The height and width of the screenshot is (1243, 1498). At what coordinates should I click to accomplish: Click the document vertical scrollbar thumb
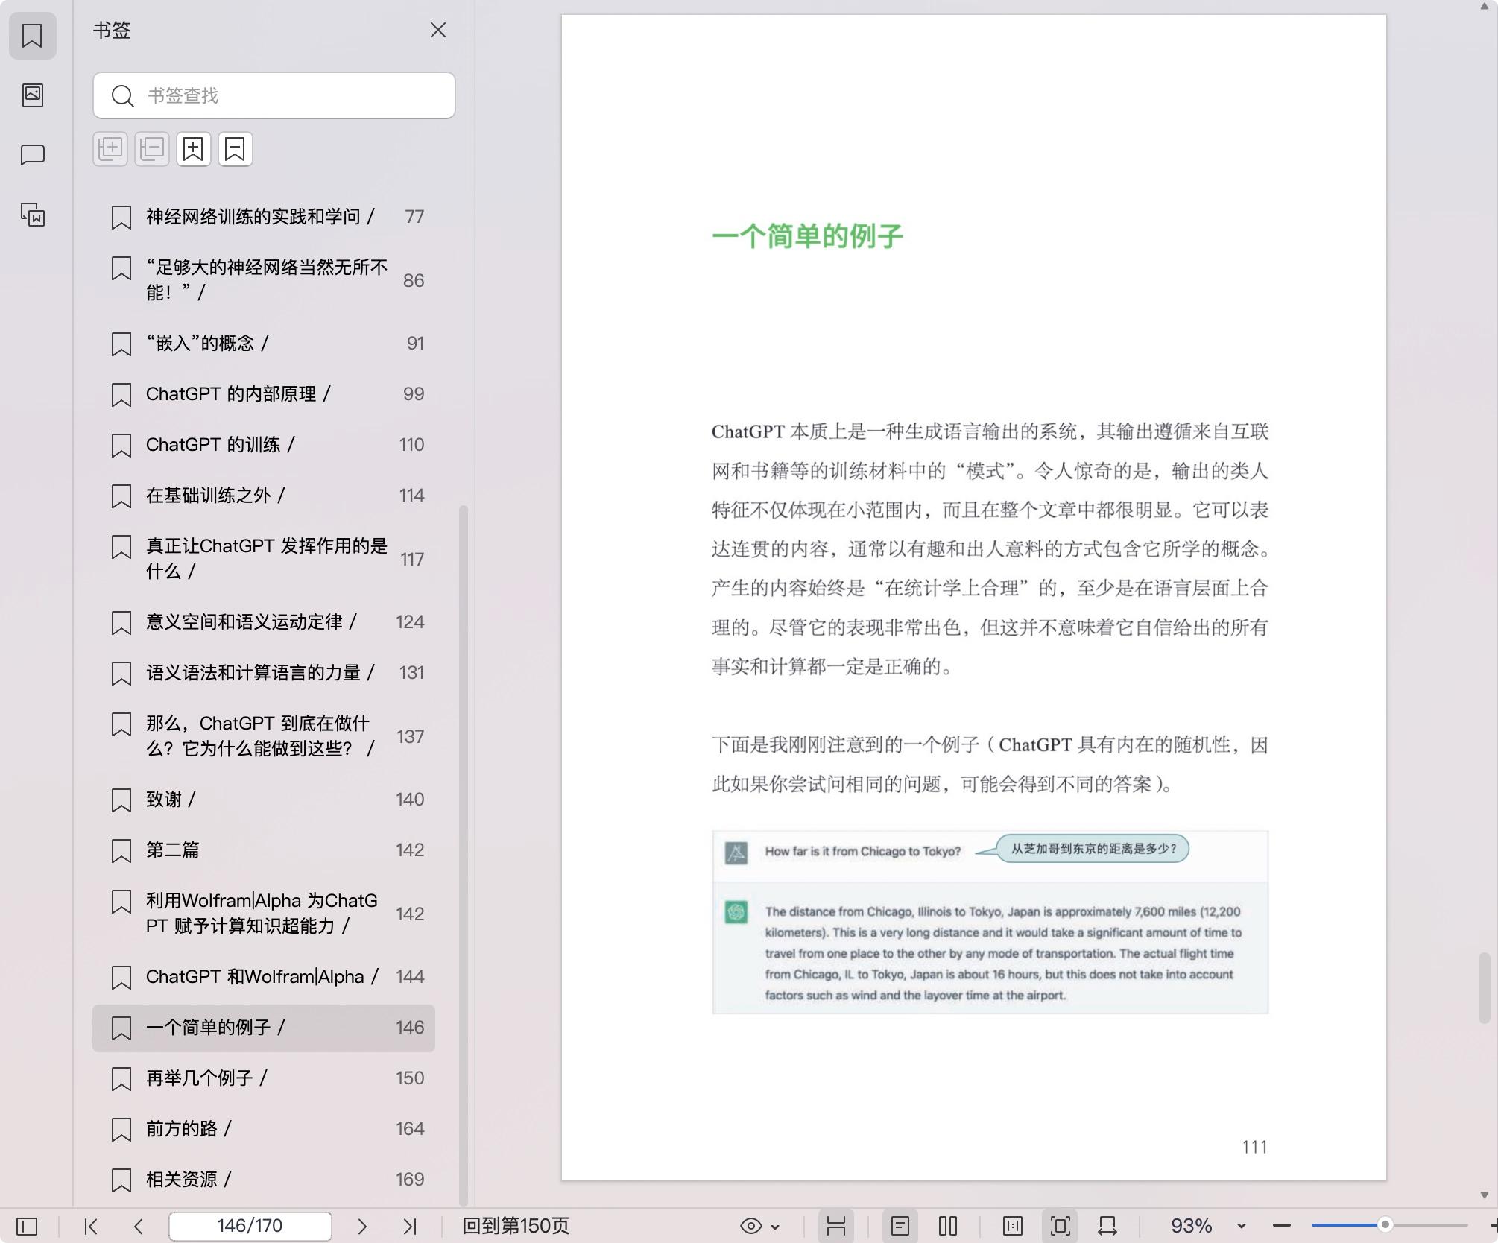click(1484, 987)
